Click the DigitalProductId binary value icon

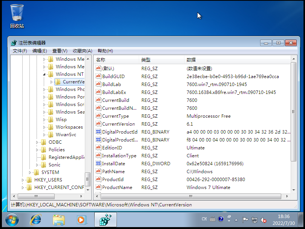(98, 132)
